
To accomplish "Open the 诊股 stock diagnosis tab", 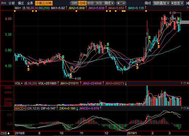I will pyautogui.click(x=12, y=3).
